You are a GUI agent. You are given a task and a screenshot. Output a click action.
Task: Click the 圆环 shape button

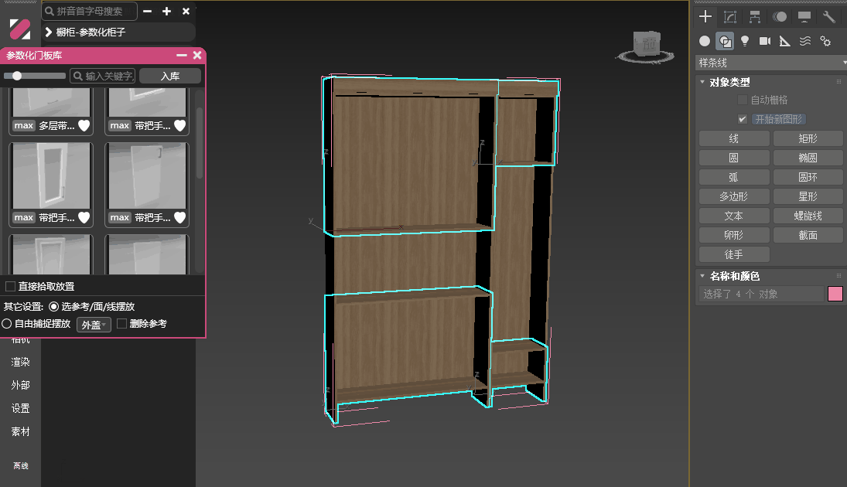808,178
